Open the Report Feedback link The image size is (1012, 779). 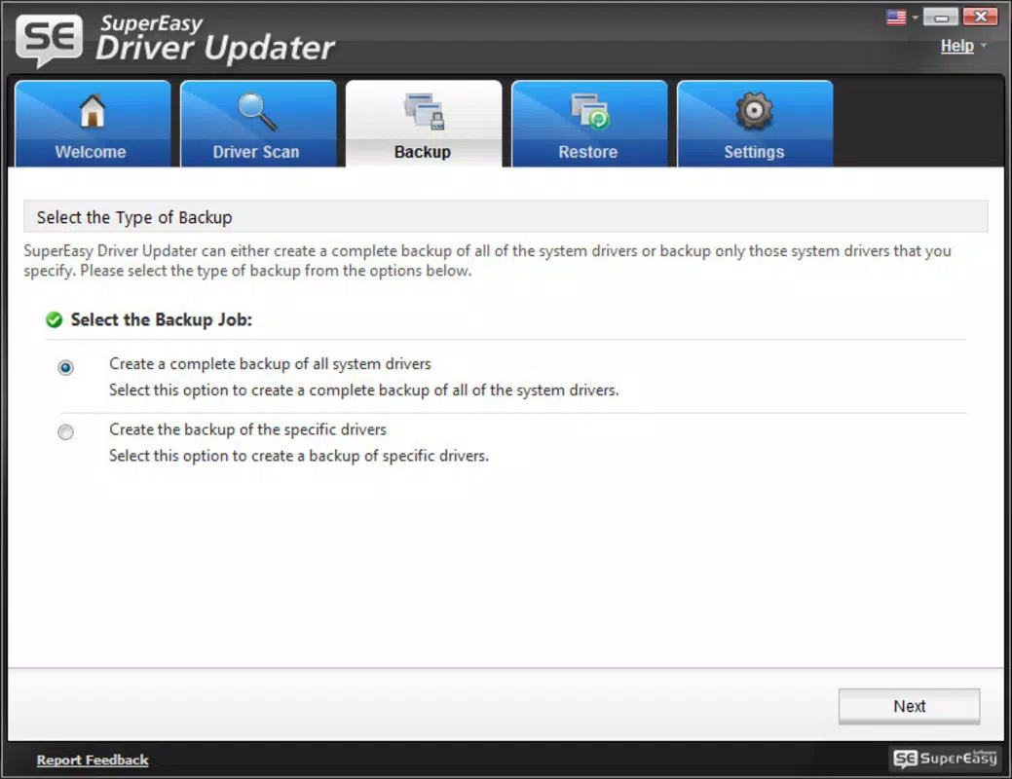pyautogui.click(x=93, y=760)
